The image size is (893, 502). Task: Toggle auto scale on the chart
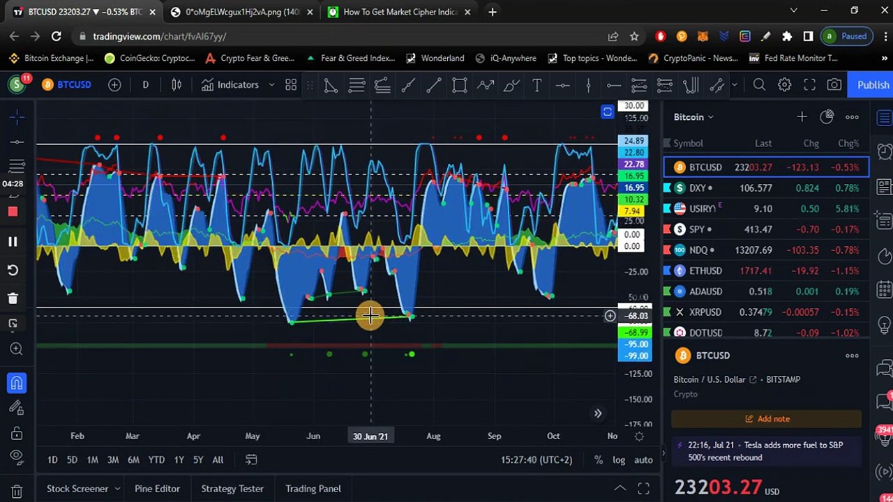643,460
